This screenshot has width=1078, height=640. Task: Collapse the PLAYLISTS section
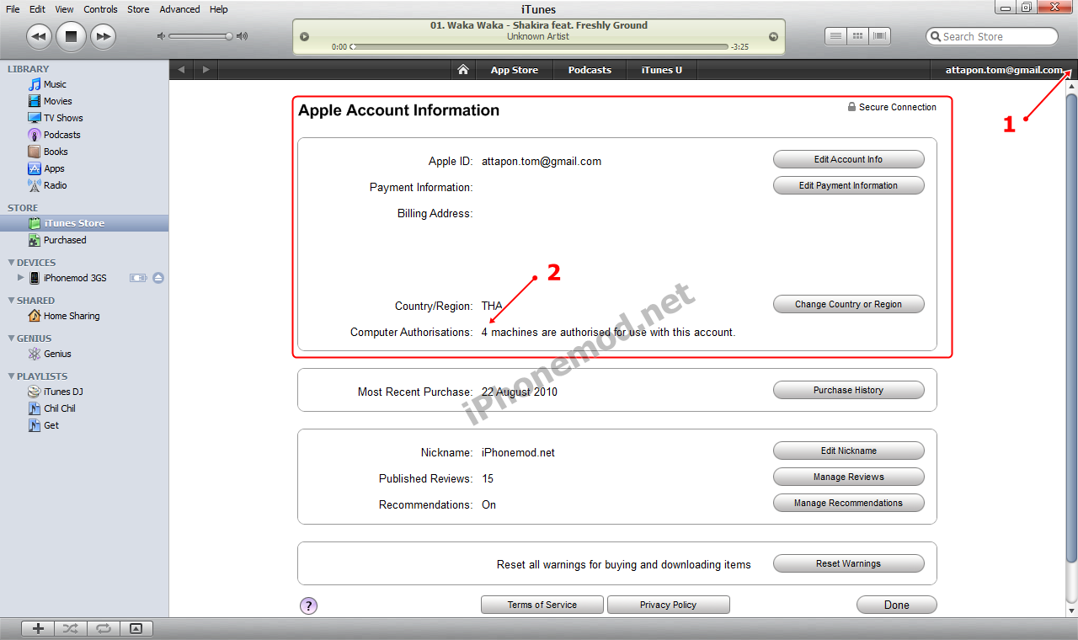pyautogui.click(x=11, y=376)
